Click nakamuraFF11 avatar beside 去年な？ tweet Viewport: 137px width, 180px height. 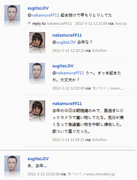37,40
